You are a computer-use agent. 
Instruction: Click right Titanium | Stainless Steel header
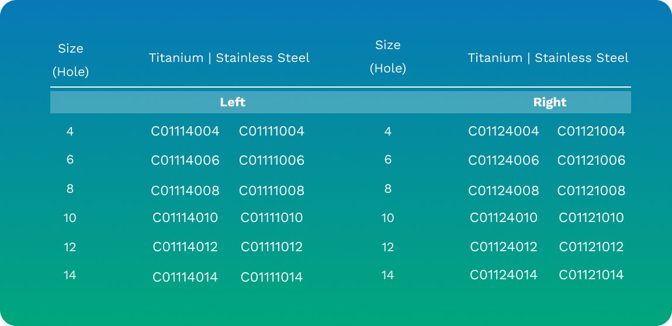click(x=548, y=58)
